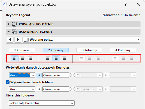Select 1 Kolumna layout
145x109 pixels.
[22, 50]
